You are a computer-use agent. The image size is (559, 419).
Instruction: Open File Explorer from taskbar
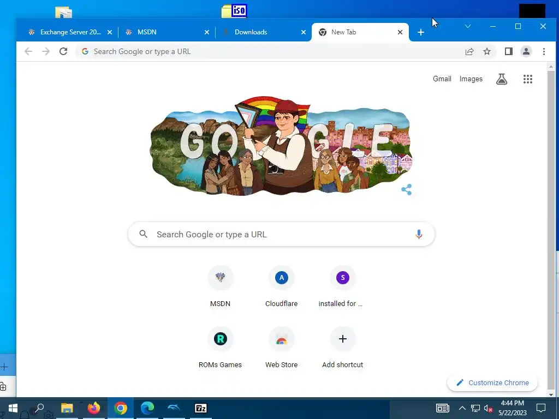[67, 408]
